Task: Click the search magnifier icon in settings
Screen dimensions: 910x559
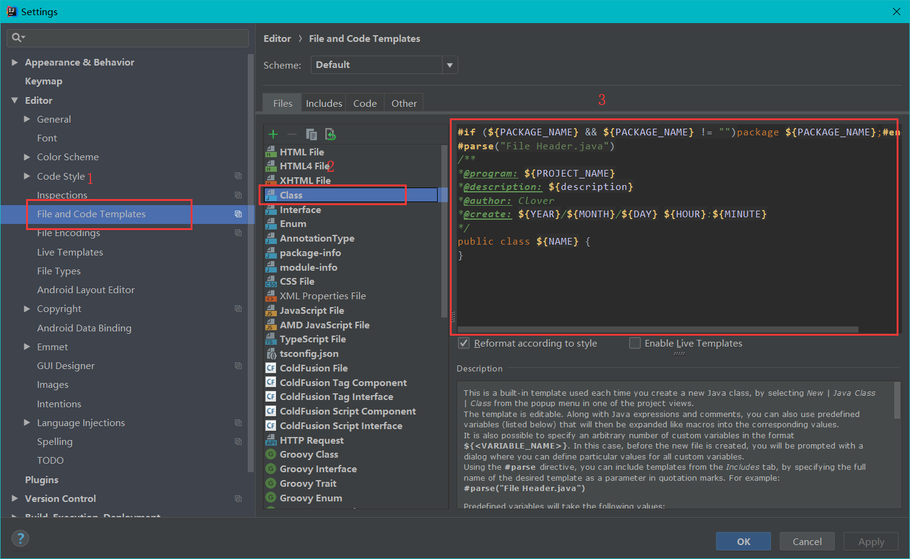Action: click(x=18, y=38)
